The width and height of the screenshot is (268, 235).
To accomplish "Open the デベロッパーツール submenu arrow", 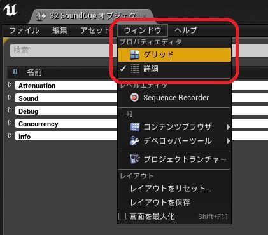I will point(228,141).
